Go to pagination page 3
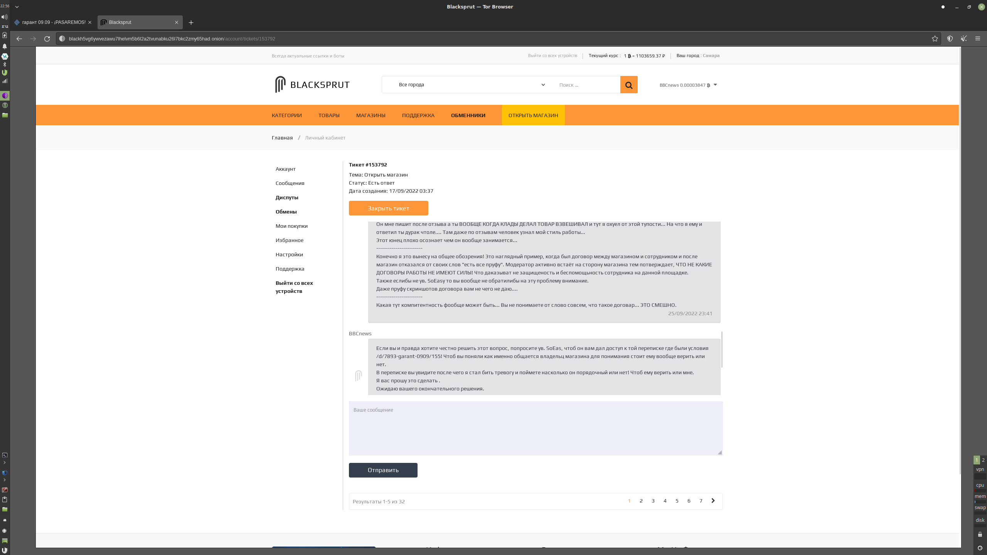987x555 pixels. click(x=653, y=501)
